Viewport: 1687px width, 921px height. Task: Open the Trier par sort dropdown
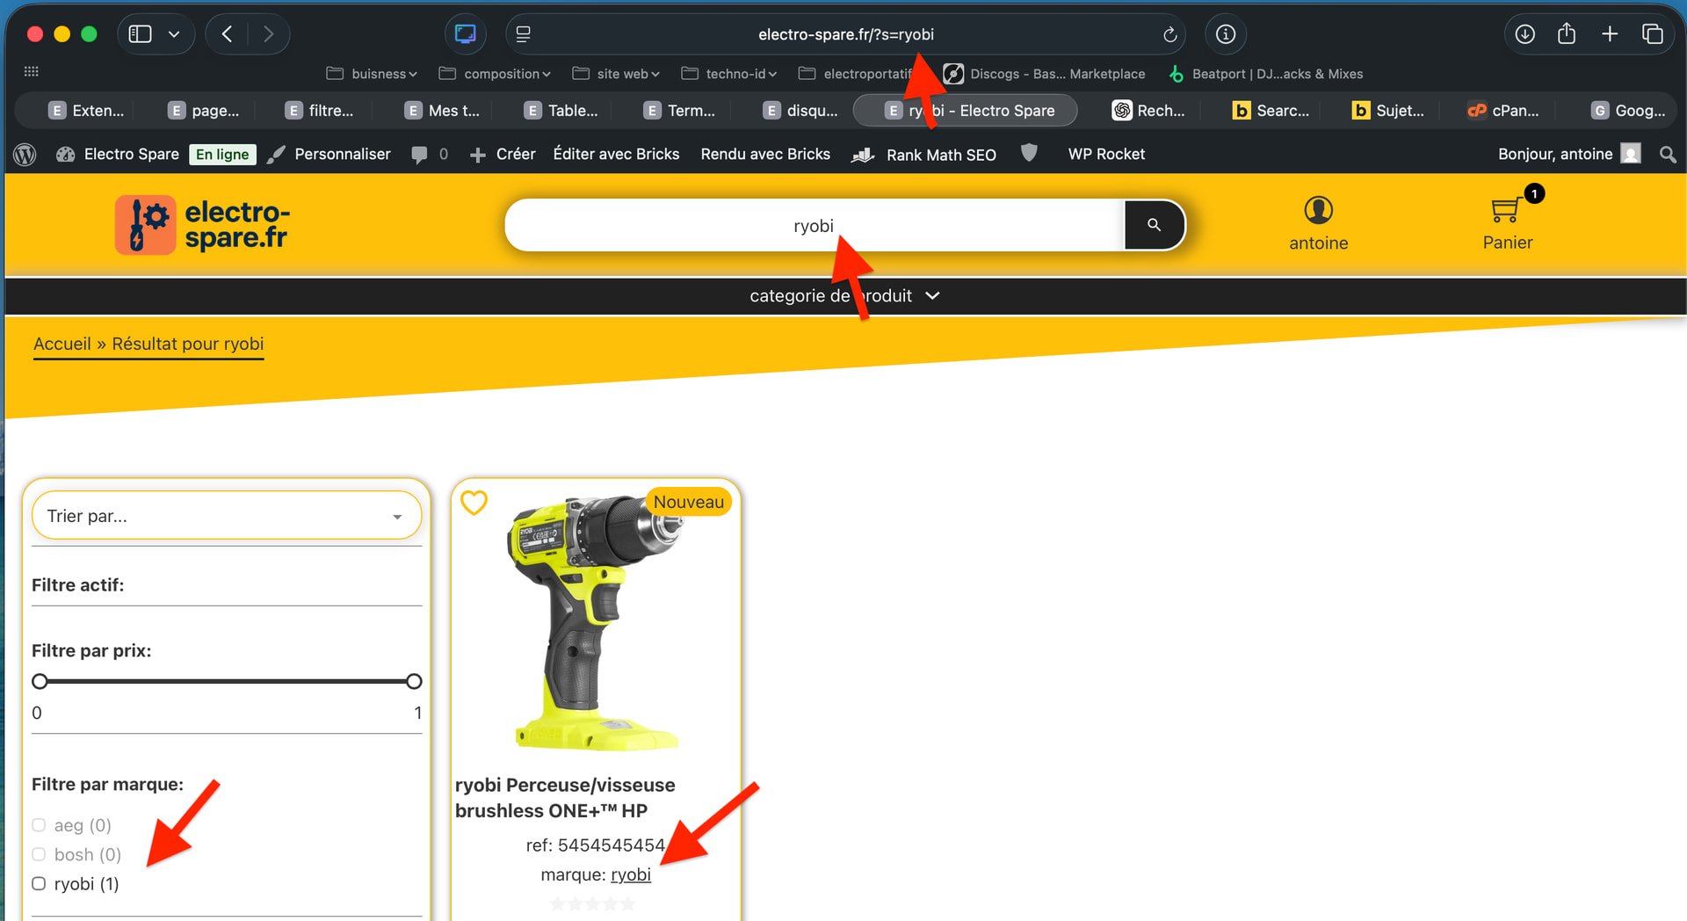coord(226,516)
